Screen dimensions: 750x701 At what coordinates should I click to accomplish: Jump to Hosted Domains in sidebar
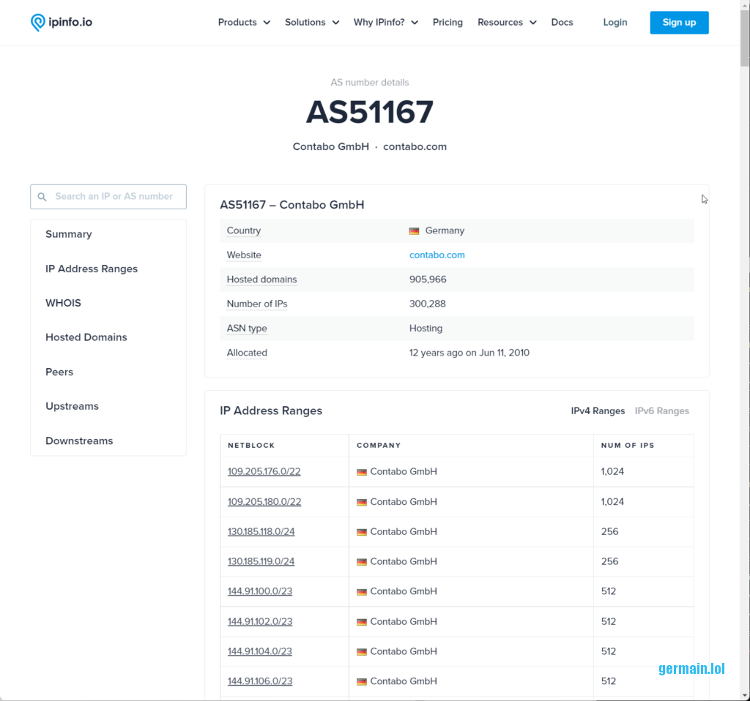click(x=86, y=337)
